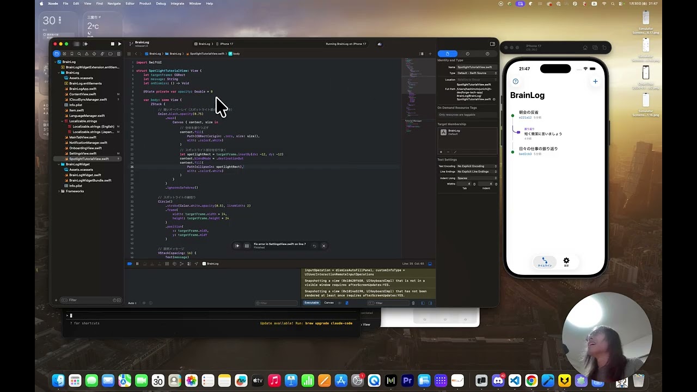Open the Breakpoint navigator tab
Image resolution: width=697 pixels, height=392 pixels.
click(x=111, y=54)
